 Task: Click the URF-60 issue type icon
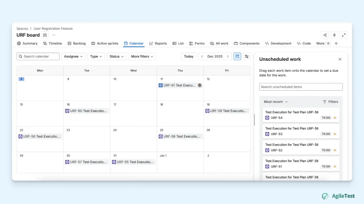click(x=67, y=111)
